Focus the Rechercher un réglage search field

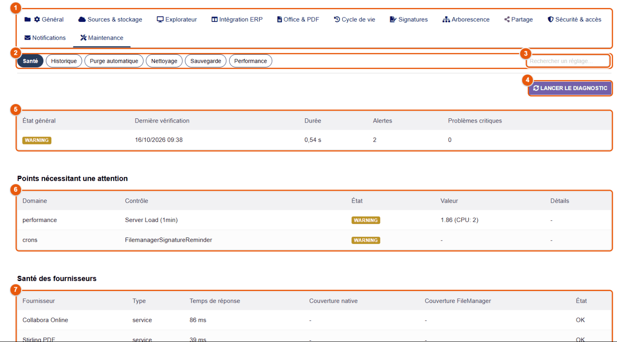[568, 61]
